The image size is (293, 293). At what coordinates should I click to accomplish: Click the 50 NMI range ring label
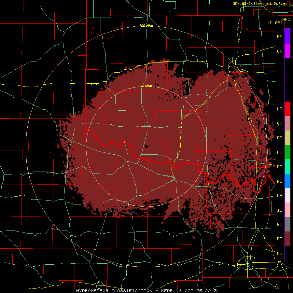[x=146, y=86]
